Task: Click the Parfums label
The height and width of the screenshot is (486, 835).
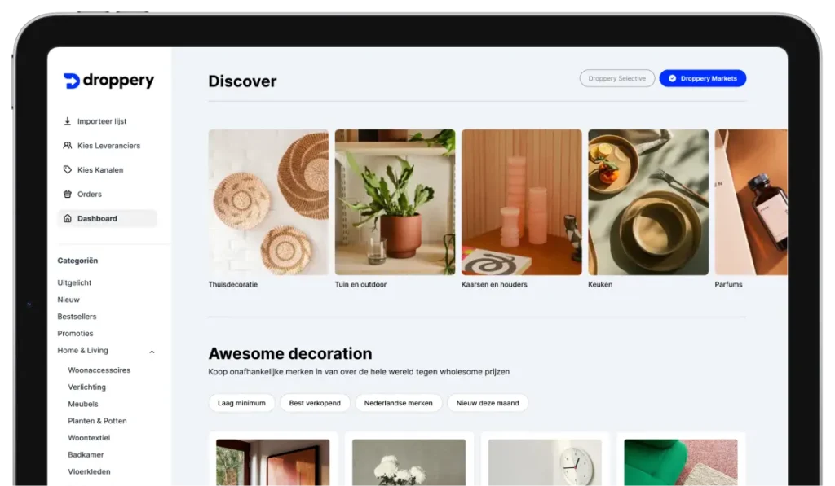Action: coord(728,284)
